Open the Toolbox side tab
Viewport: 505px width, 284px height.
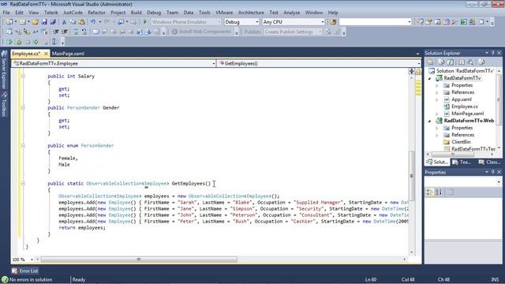click(x=4, y=105)
